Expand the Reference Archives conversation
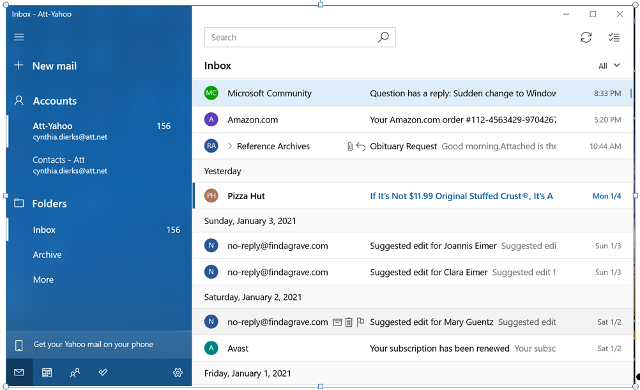Screen dimensions: 640x390 pos(230,146)
